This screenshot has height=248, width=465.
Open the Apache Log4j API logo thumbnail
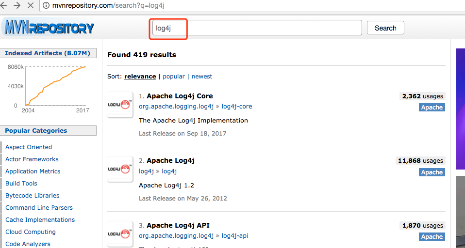[x=120, y=234]
